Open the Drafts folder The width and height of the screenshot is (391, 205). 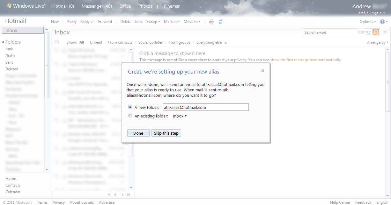coord(10,56)
